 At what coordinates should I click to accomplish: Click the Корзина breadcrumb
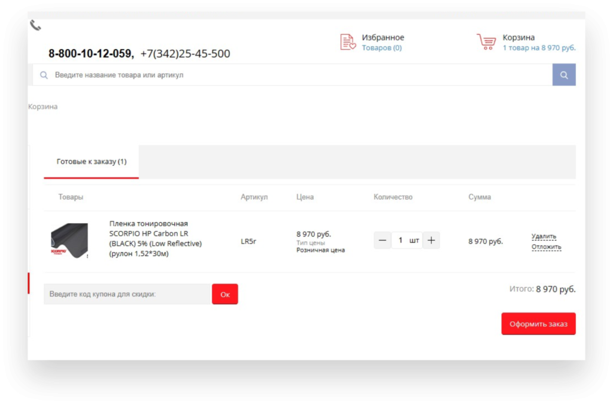click(x=43, y=107)
